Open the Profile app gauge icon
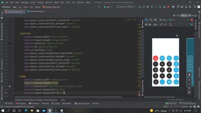201x113 pixels. (160, 7)
